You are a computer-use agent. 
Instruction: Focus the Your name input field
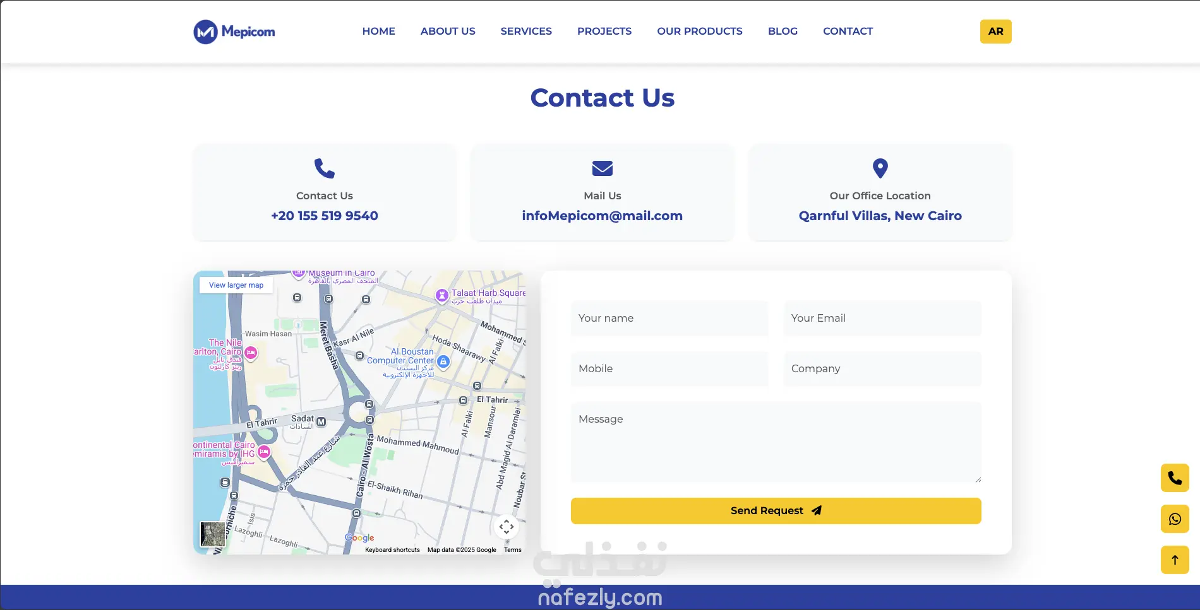coord(669,319)
